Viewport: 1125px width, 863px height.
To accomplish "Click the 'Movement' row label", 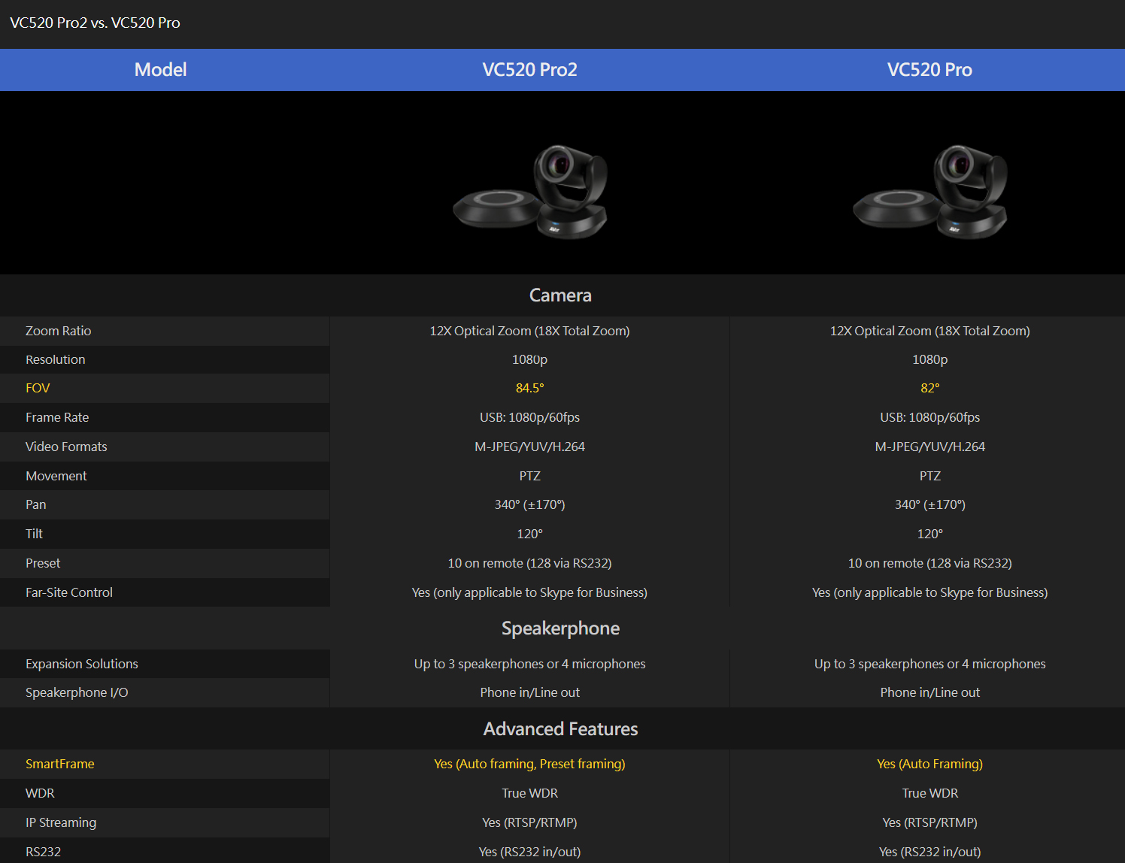I will click(x=56, y=476).
